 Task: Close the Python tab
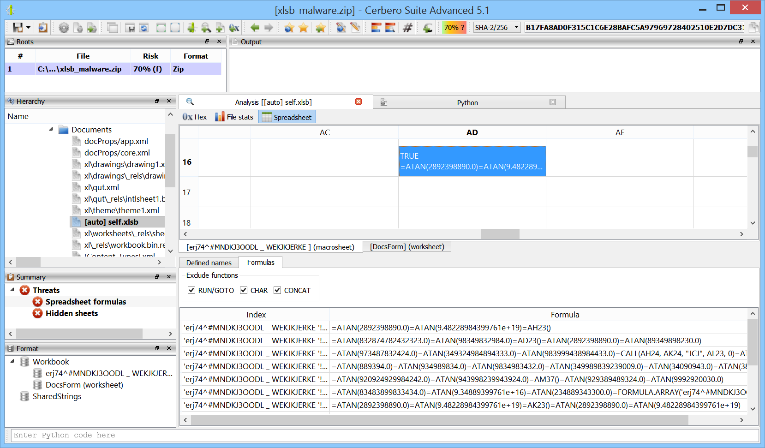[x=553, y=102]
